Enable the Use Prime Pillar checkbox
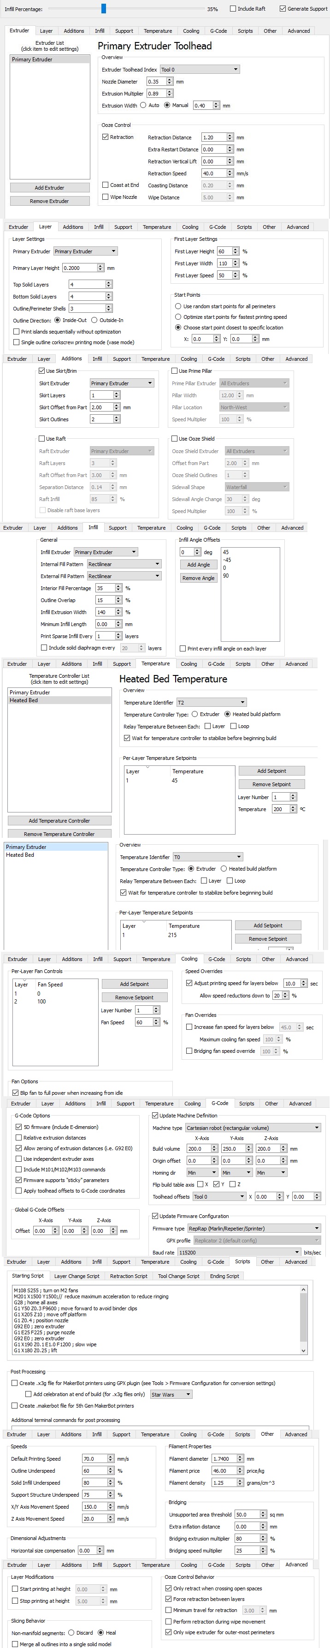 point(174,371)
